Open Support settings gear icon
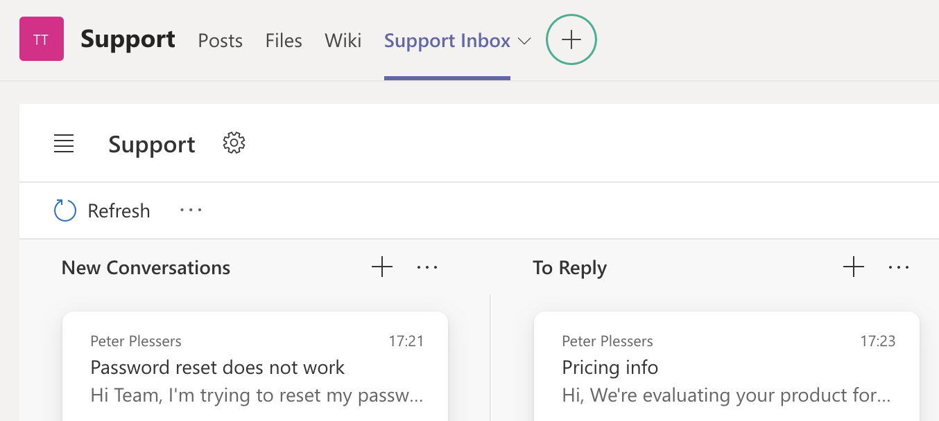This screenshot has width=939, height=421. [234, 143]
